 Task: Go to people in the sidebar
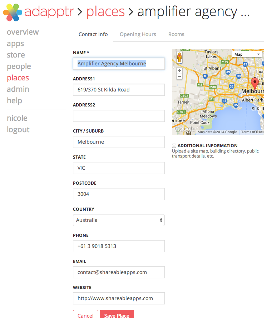[19, 66]
